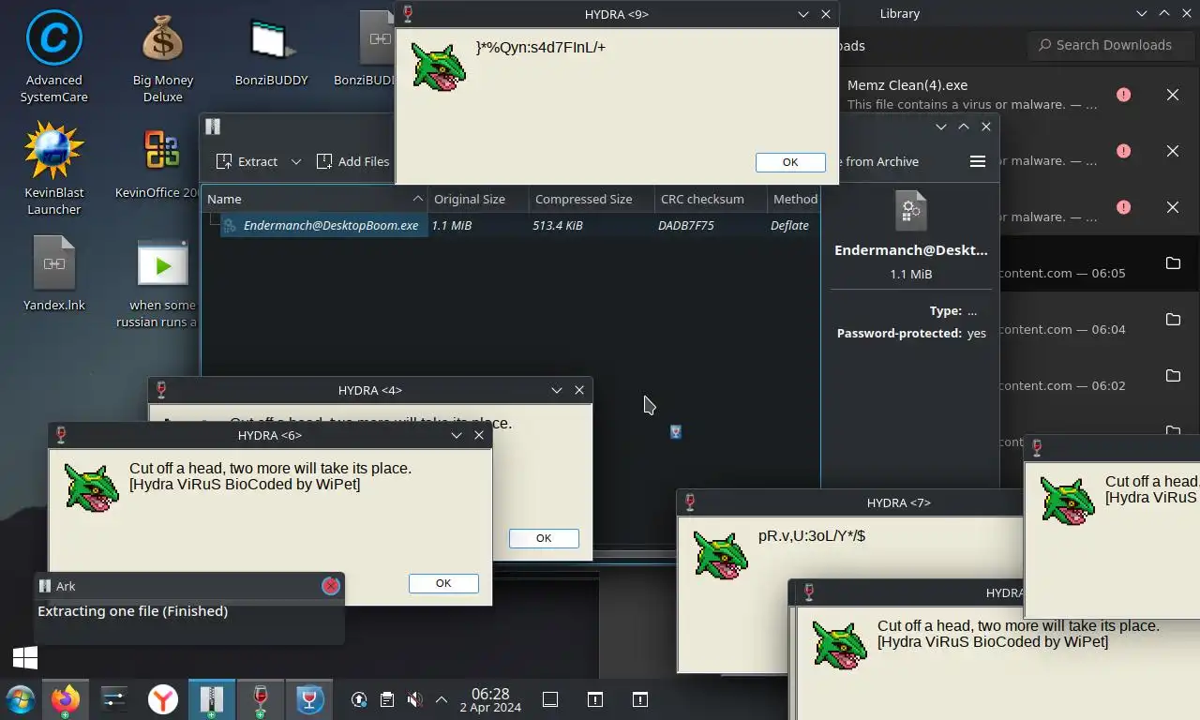Open the clipboard tray icon
This screenshot has width=1200, height=720.
coord(386,699)
